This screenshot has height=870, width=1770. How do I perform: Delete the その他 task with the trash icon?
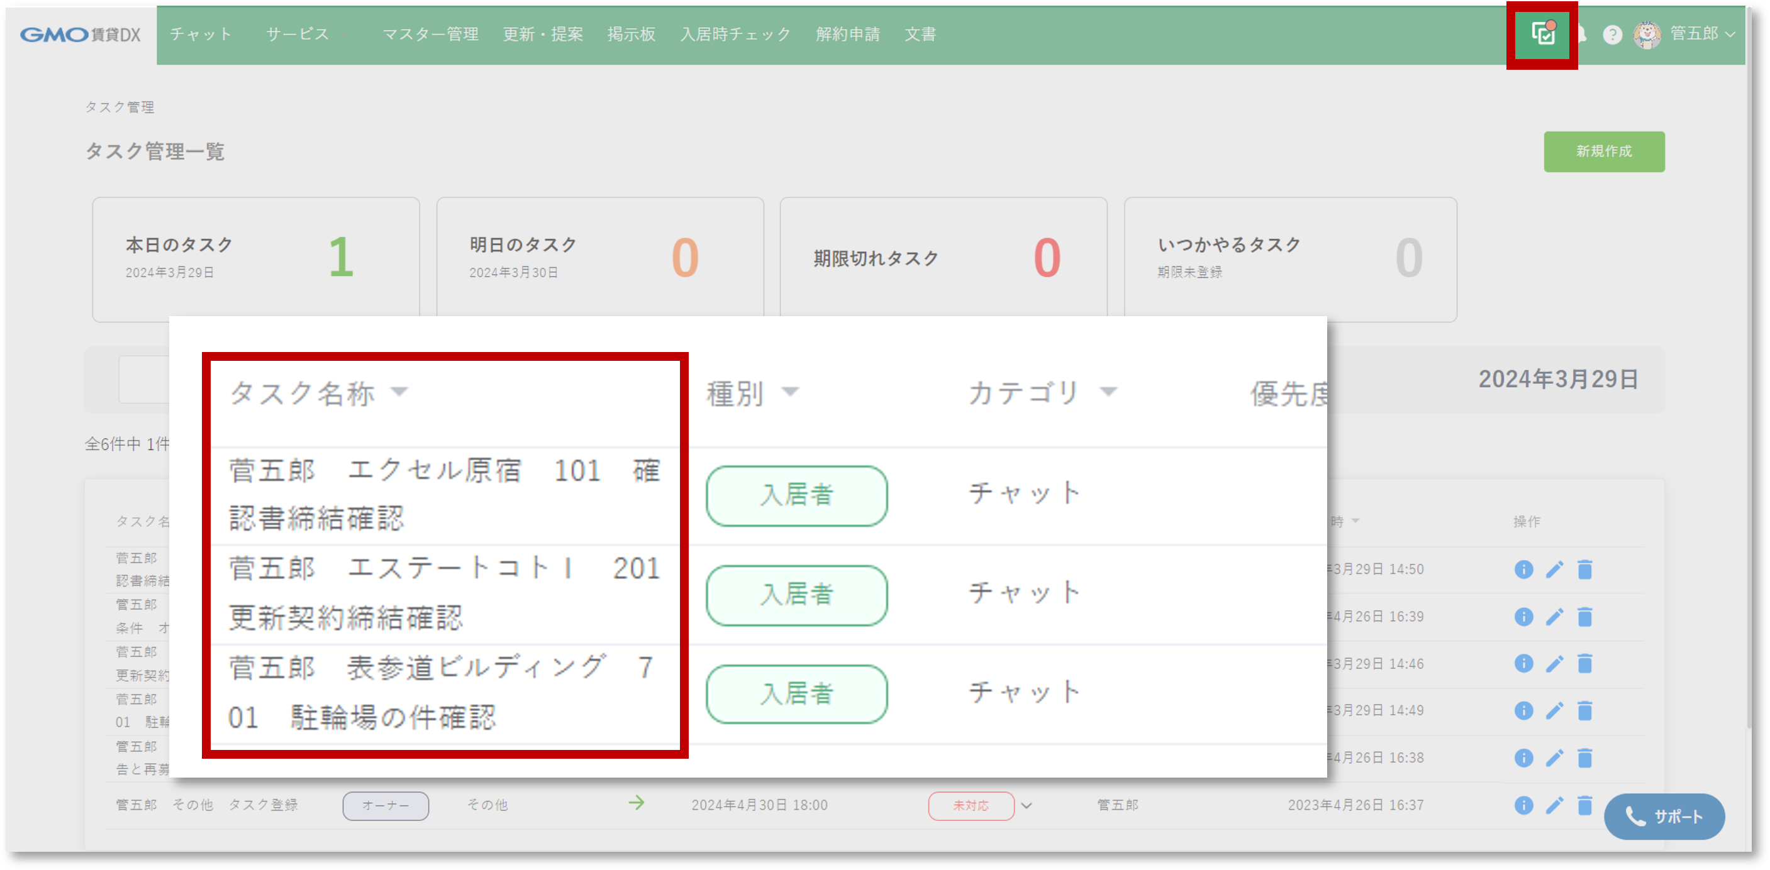click(x=1584, y=805)
